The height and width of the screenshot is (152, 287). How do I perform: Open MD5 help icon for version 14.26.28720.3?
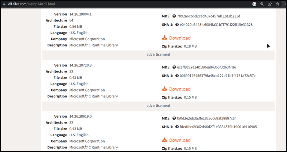(x=174, y=67)
